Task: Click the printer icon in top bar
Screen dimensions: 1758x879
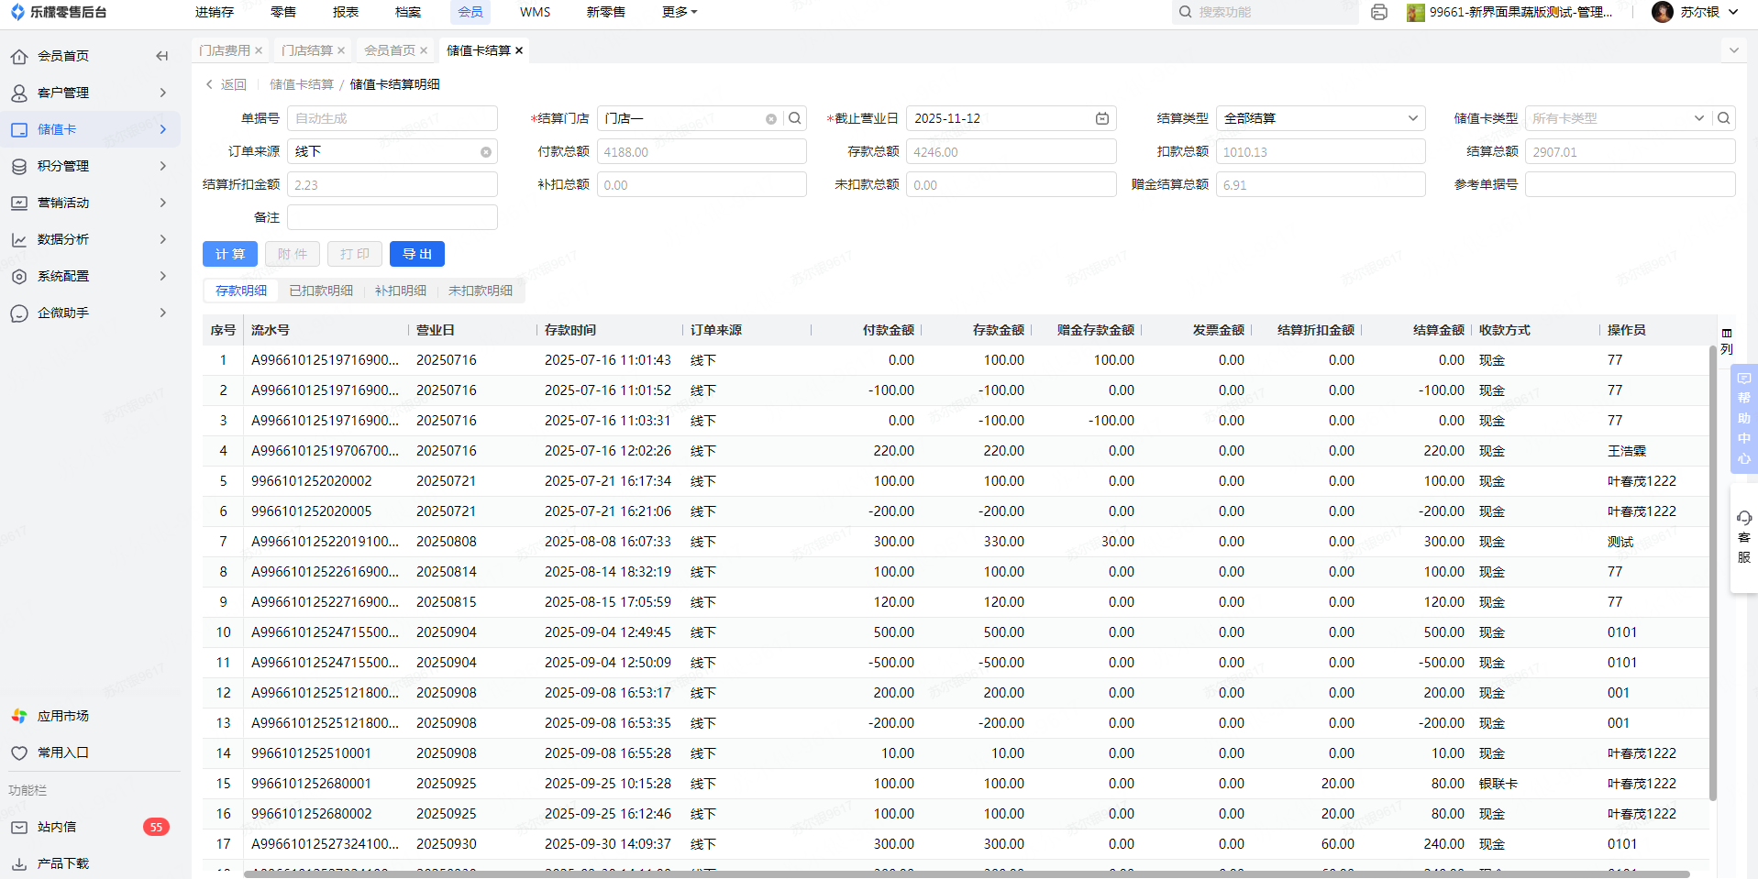Action: (x=1378, y=12)
